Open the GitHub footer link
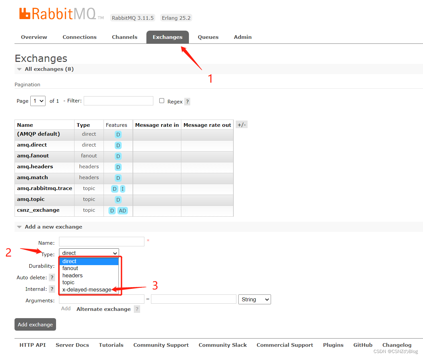Image resolution: width=423 pixels, height=357 pixels. (x=363, y=345)
